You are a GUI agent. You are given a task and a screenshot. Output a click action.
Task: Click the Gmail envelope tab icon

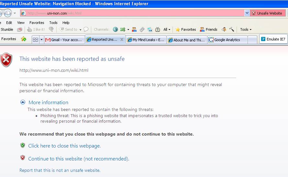pyautogui.click(x=48, y=40)
